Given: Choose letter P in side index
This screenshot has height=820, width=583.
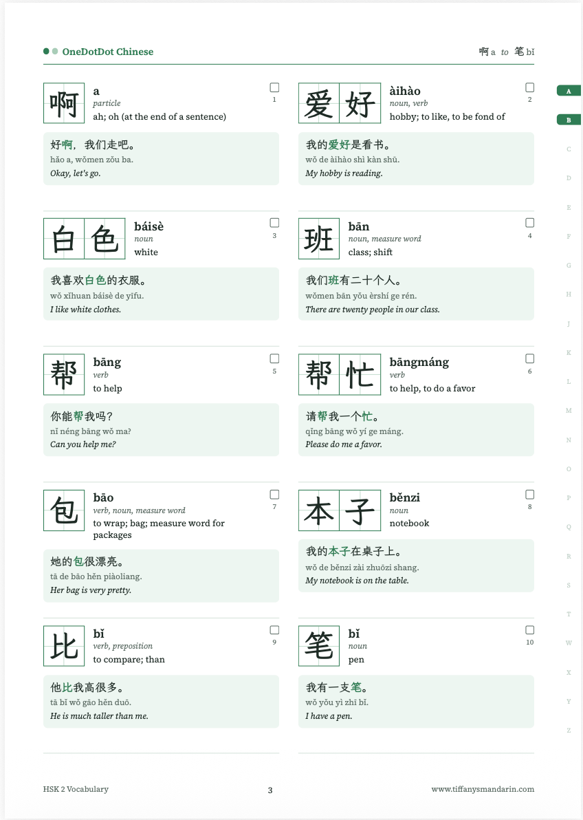Looking at the screenshot, I should coord(569,498).
